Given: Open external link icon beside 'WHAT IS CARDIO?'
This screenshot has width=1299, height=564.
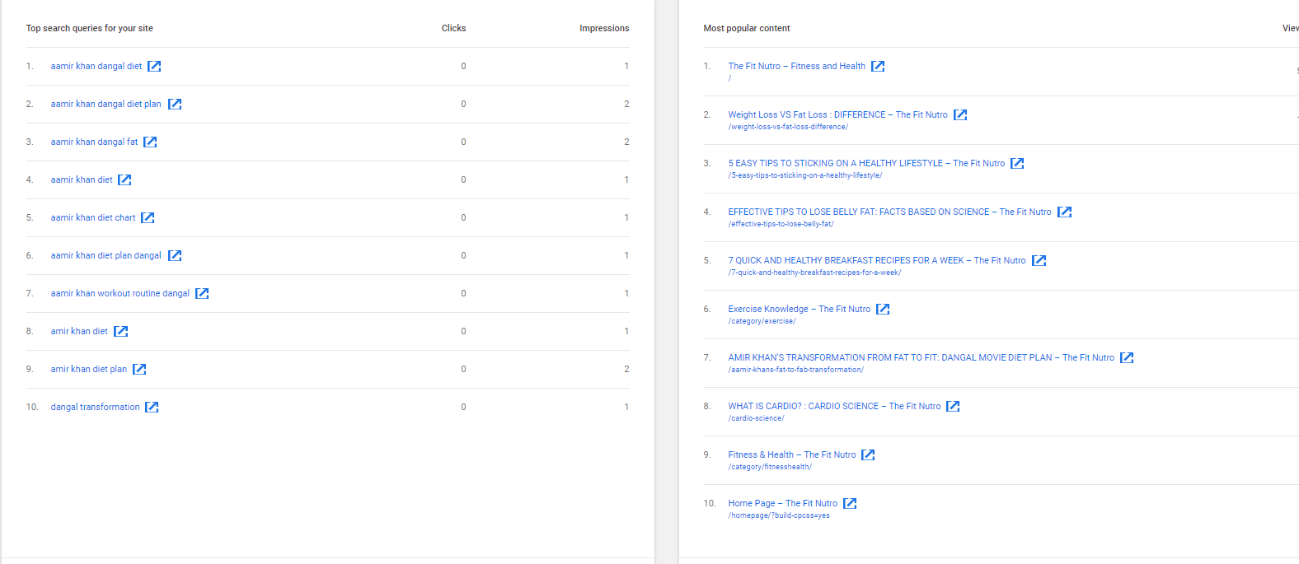Looking at the screenshot, I should click(953, 406).
